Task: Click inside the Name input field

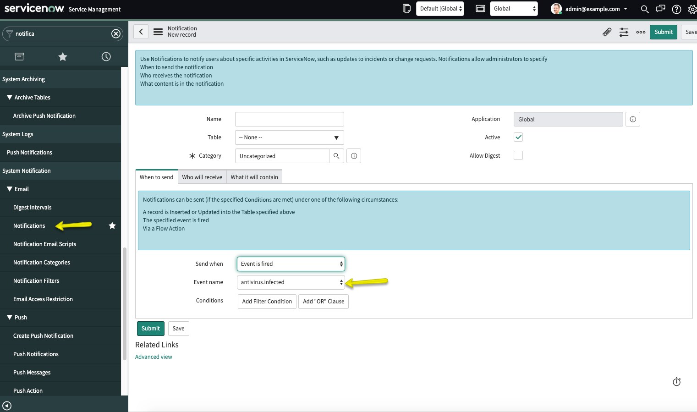Action: coord(289,119)
